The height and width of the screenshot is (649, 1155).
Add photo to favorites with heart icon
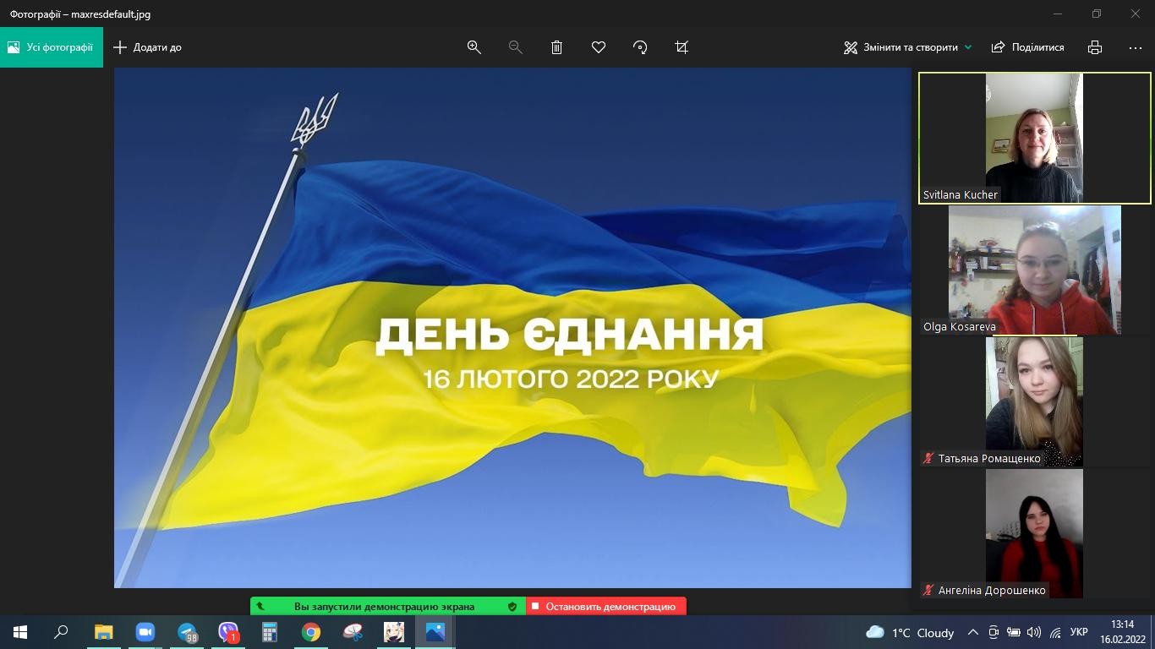pos(599,47)
